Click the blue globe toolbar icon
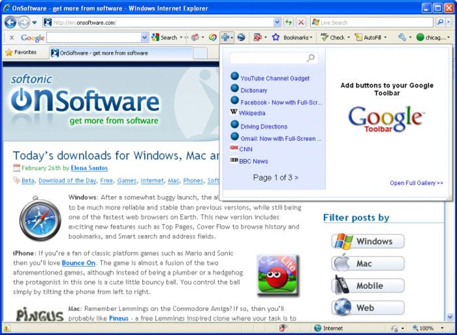The height and width of the screenshot is (335, 457). click(241, 38)
